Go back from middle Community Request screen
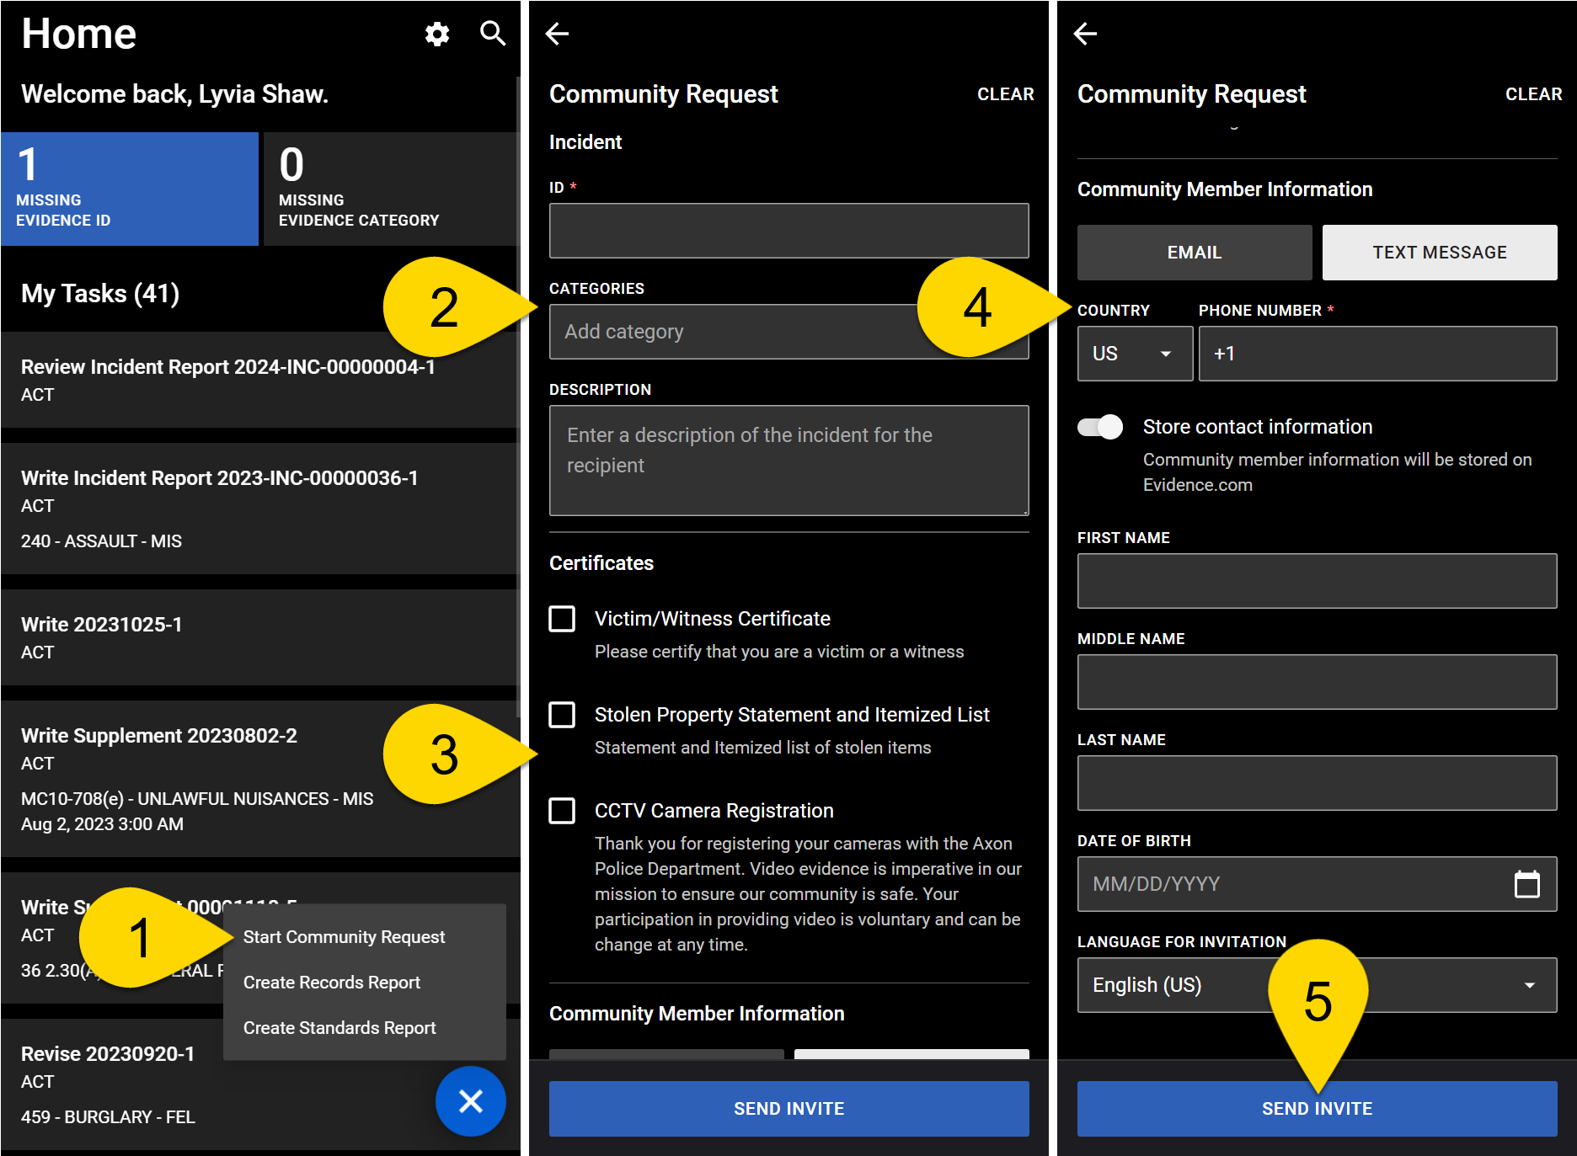Image resolution: width=1577 pixels, height=1156 pixels. [x=558, y=35]
